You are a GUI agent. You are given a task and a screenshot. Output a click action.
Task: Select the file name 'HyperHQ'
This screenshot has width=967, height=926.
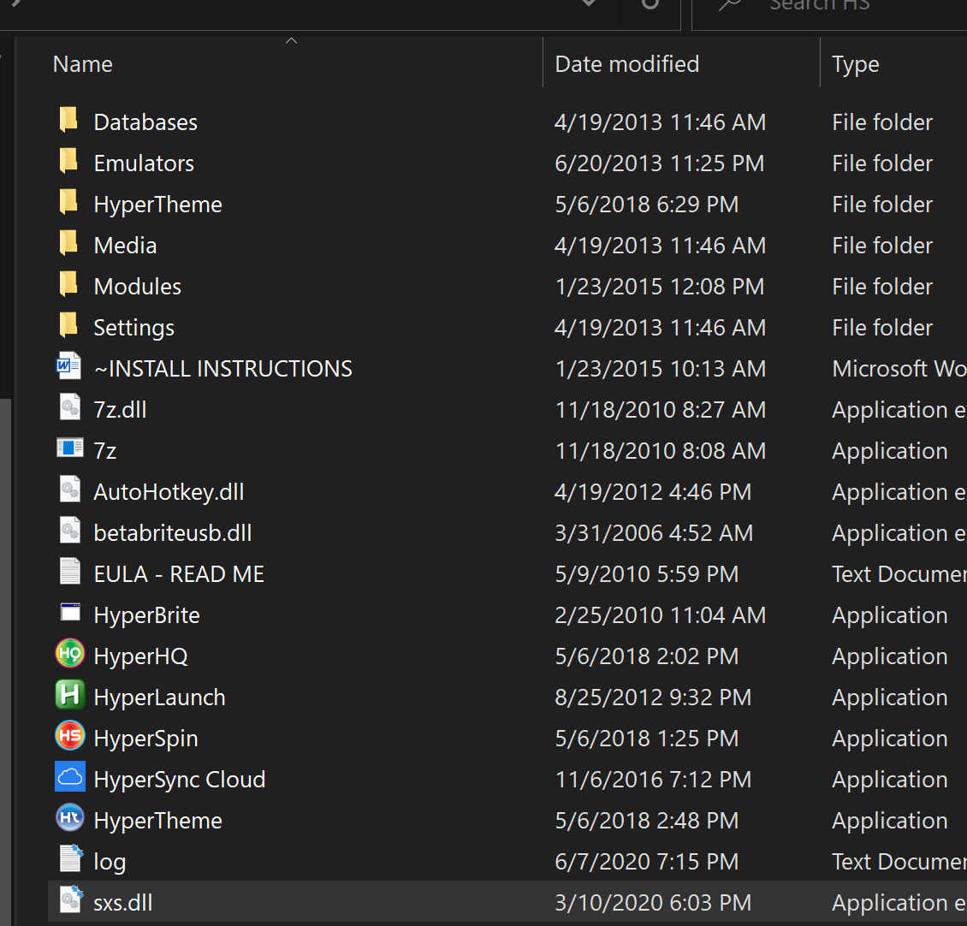pyautogui.click(x=140, y=656)
